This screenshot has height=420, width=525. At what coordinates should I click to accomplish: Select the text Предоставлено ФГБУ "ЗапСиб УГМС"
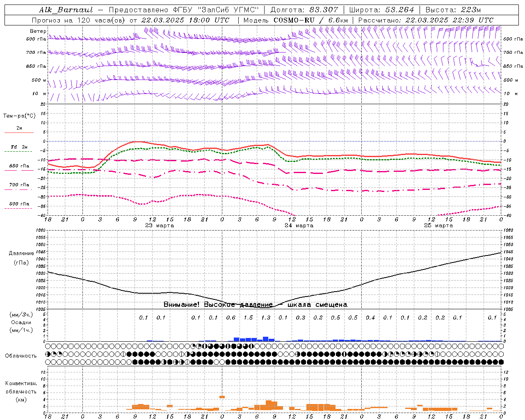(184, 10)
